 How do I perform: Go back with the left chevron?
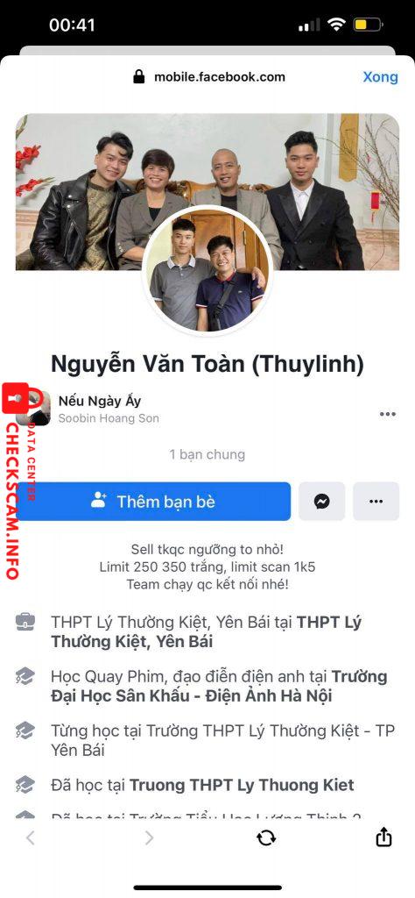click(x=31, y=837)
